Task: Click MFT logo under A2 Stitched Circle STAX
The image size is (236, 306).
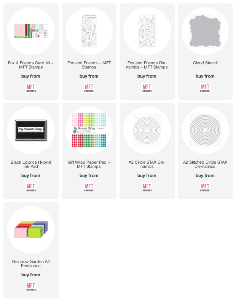Action: 205,187
